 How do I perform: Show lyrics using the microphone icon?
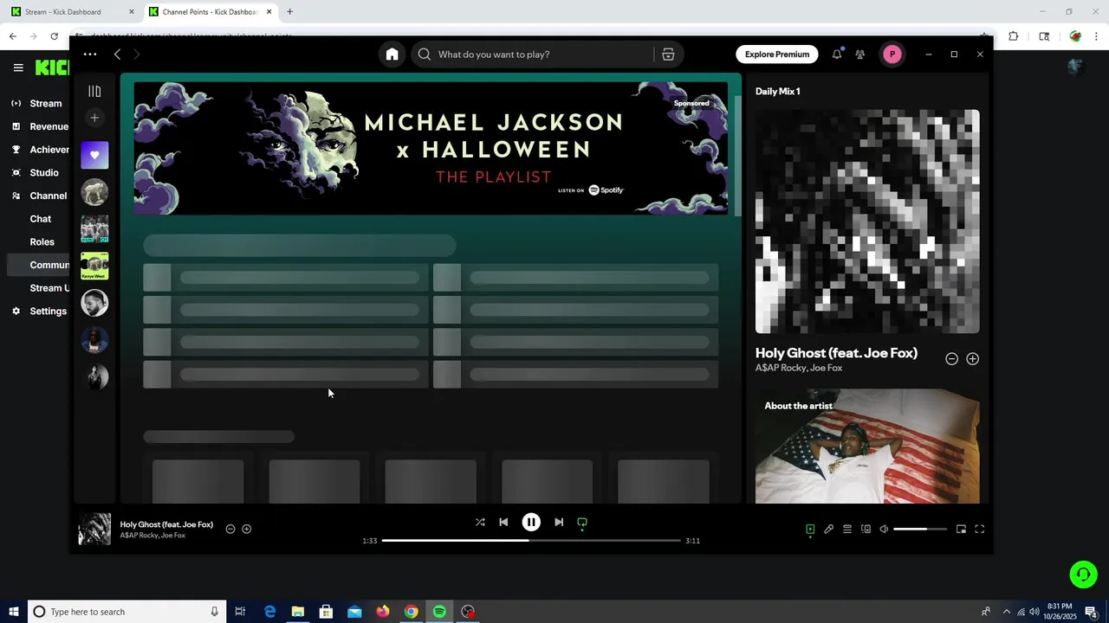tap(828, 529)
